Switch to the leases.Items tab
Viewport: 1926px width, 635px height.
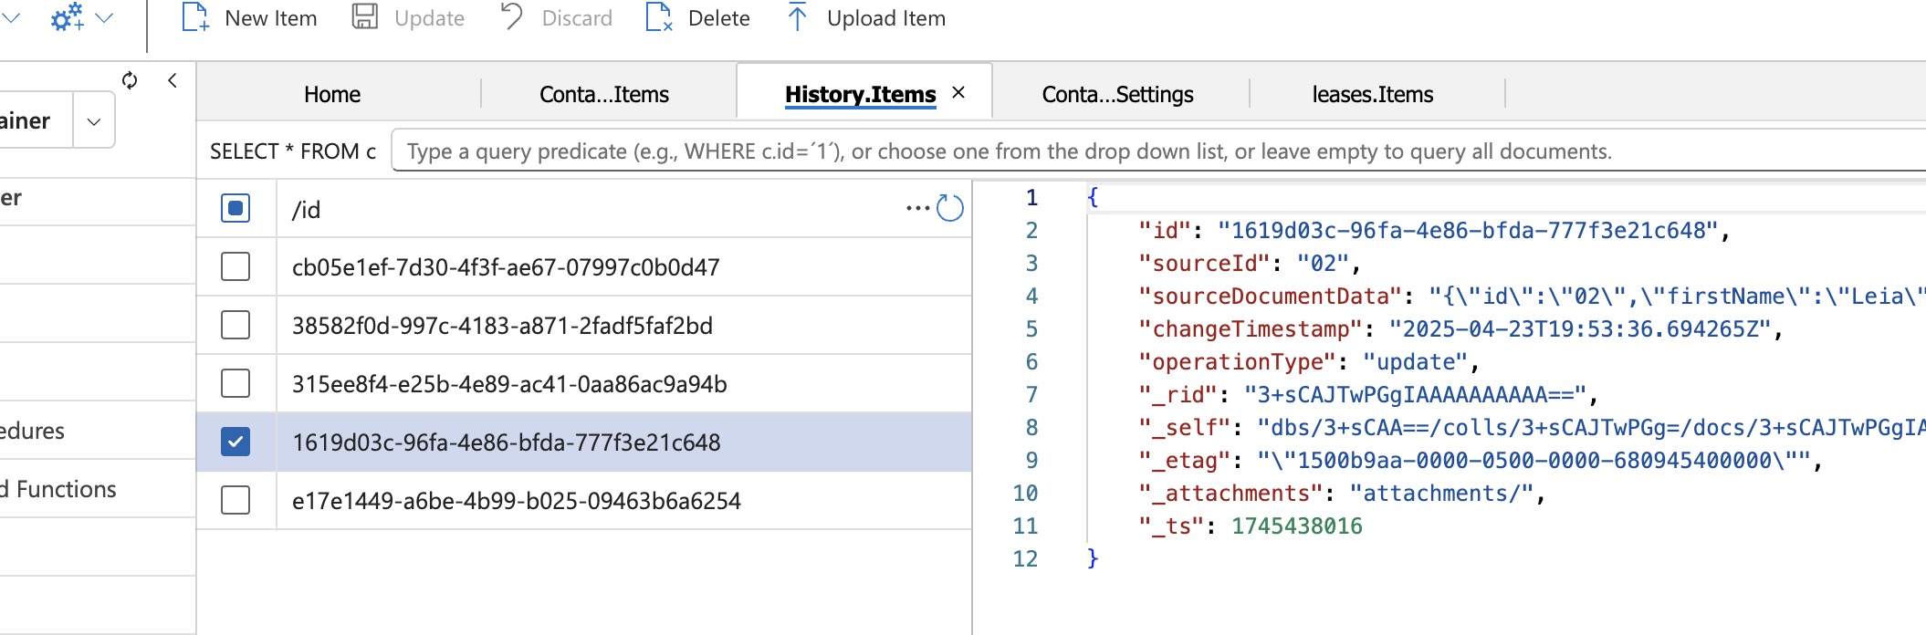1372,94
